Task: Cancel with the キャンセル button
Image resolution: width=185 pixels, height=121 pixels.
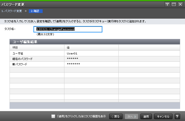Action: (x=163, y=116)
